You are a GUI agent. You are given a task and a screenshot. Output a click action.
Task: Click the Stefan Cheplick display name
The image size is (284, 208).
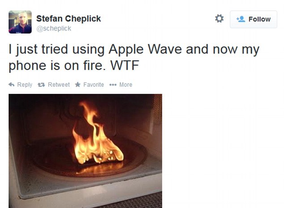[x=69, y=18]
